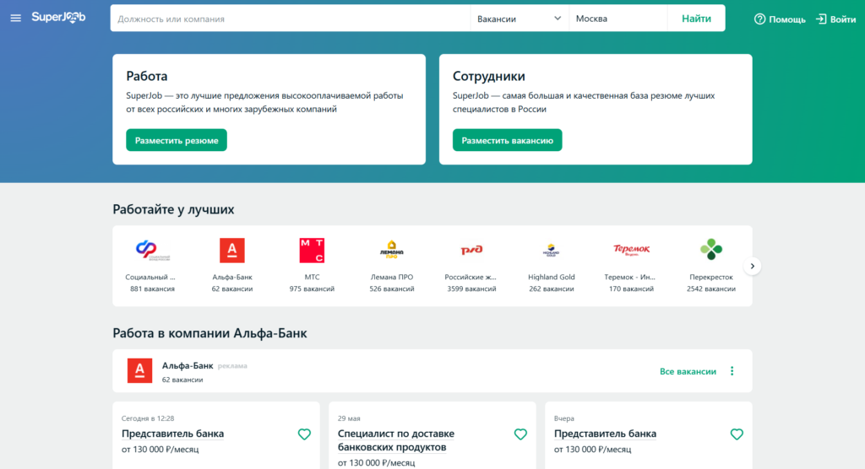Click '62 вакансии' in Альфа-Банк ad header
Image resolution: width=865 pixels, height=469 pixels.
click(182, 380)
